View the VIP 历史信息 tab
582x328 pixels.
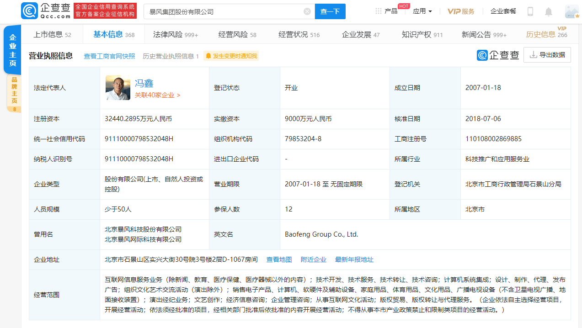[x=543, y=34]
